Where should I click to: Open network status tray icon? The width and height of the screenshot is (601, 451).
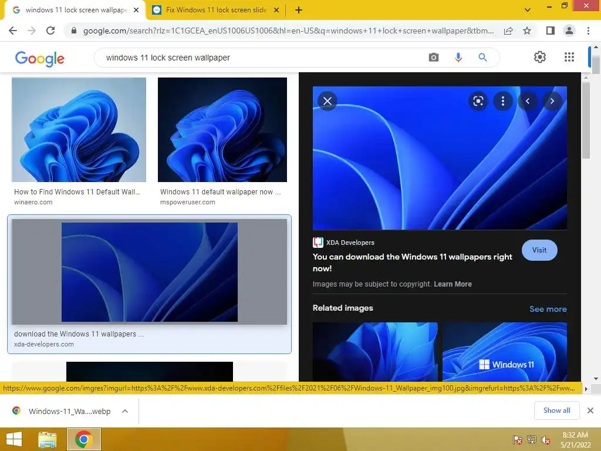tap(532, 439)
